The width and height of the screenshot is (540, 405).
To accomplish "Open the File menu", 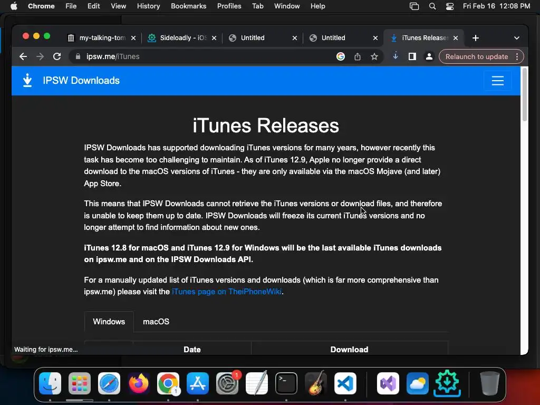I will point(71,6).
